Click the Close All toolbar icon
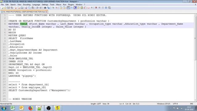The width and height of the screenshot is (197, 111). click(x=18, y=8)
